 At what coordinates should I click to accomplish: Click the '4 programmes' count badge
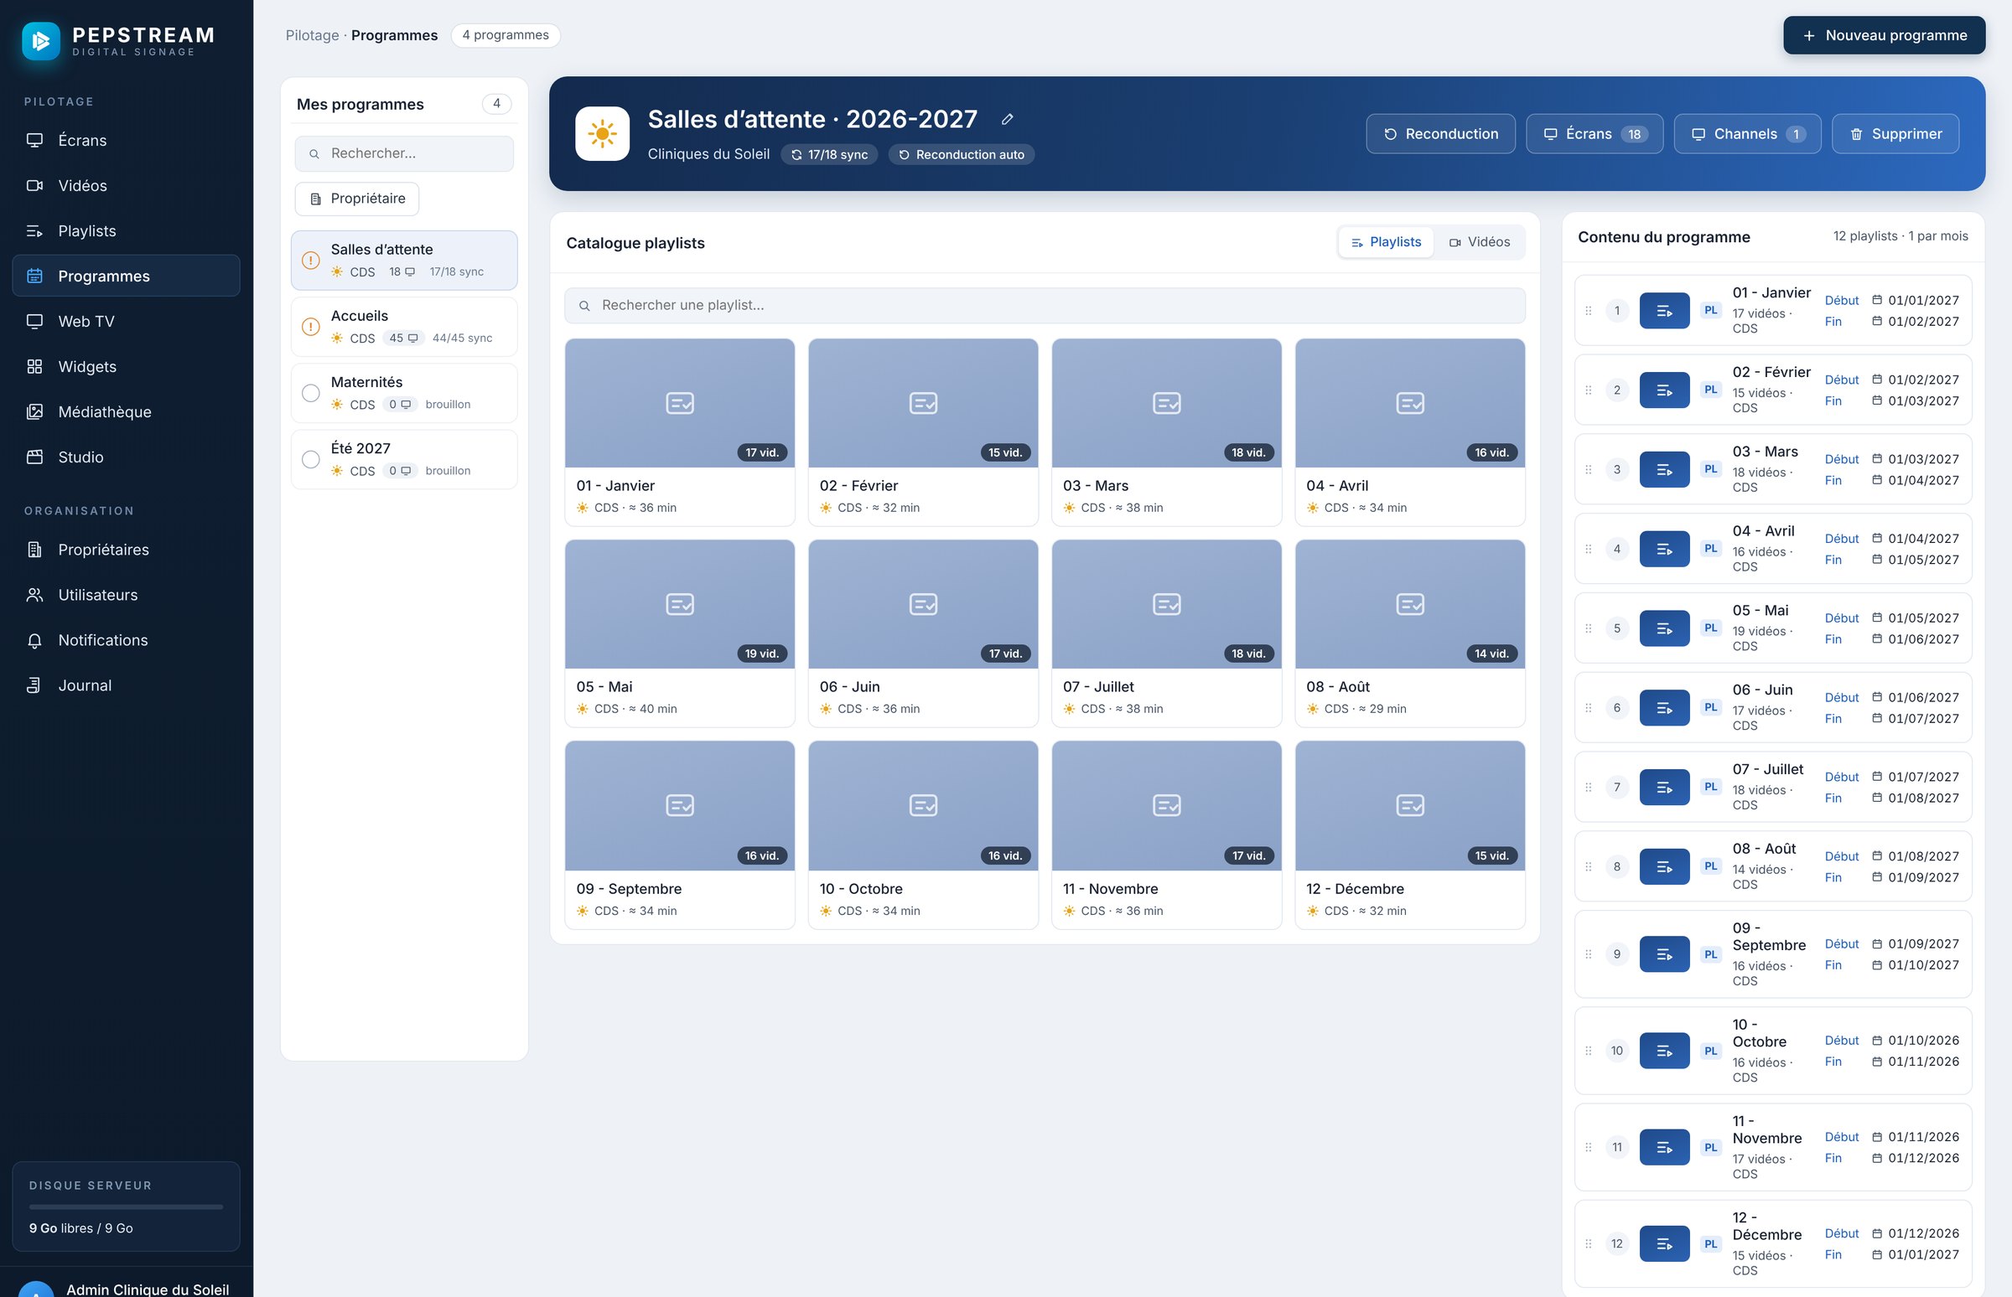coord(506,35)
